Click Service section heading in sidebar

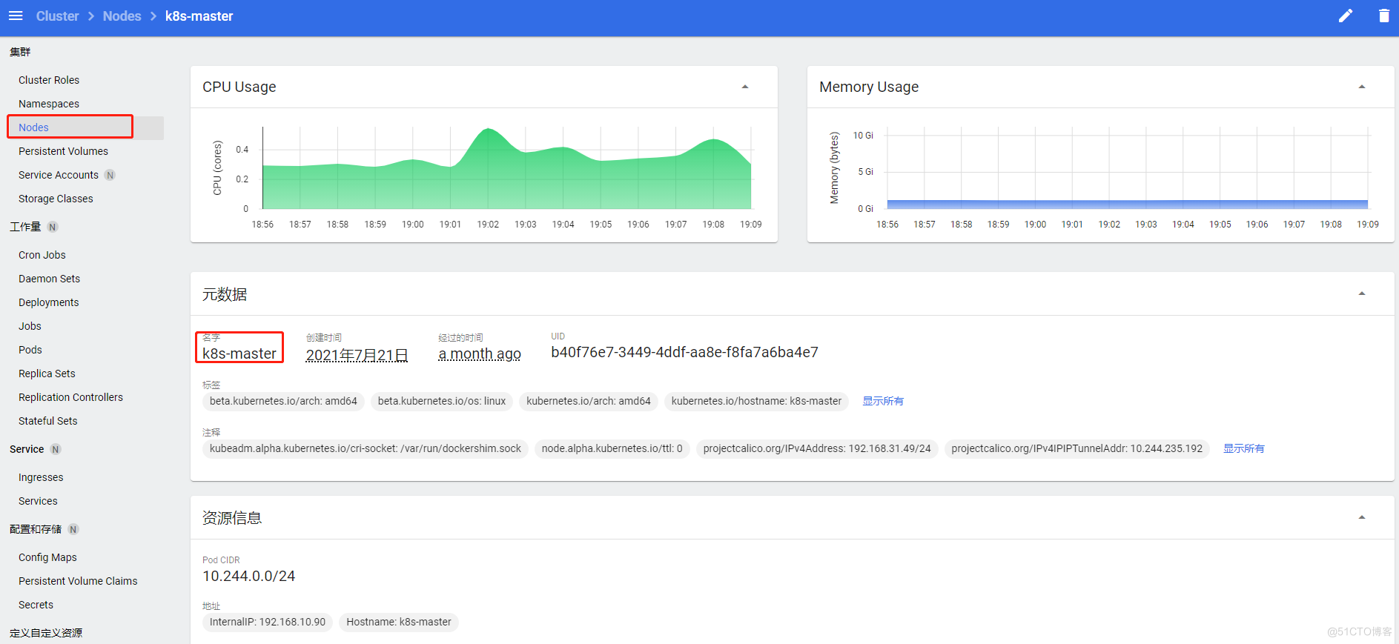point(27,449)
